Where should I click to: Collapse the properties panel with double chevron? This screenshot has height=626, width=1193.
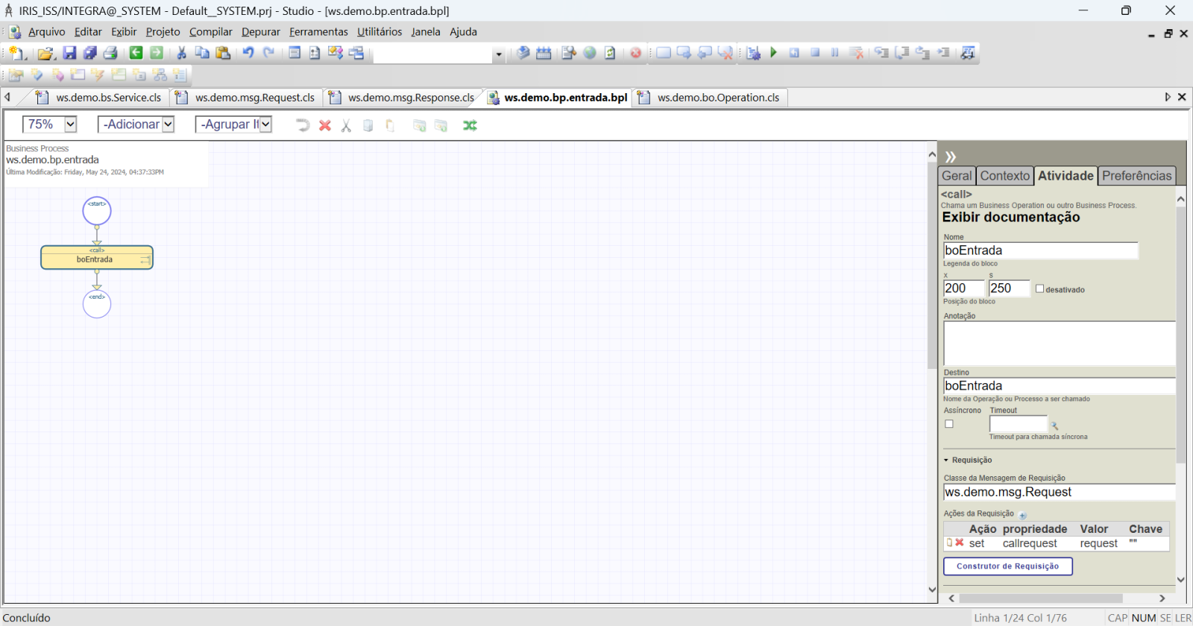(951, 156)
